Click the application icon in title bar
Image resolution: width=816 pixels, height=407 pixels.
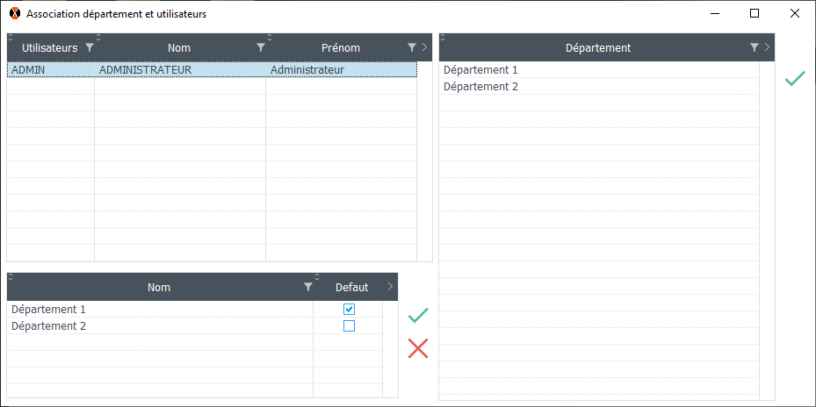coord(15,14)
